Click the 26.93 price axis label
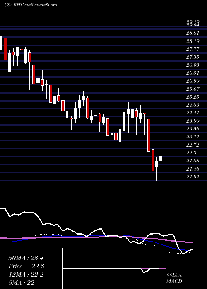Viewport: 207px width, 289px height. 193,65
